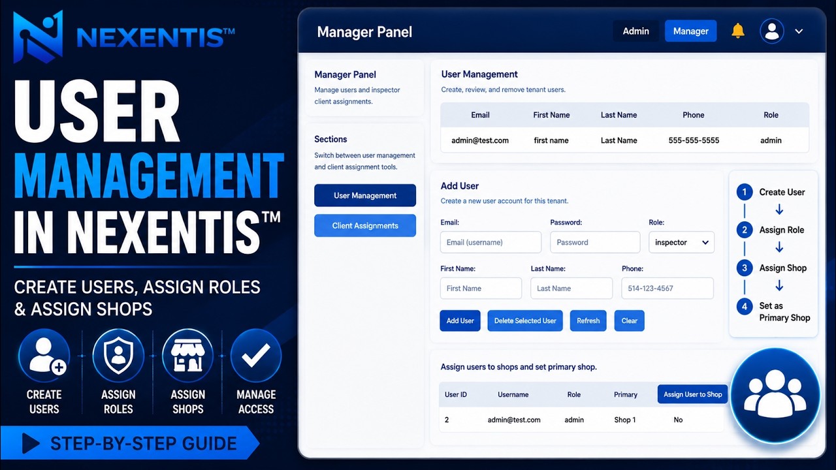Click the Last Name input field

pyautogui.click(x=571, y=288)
